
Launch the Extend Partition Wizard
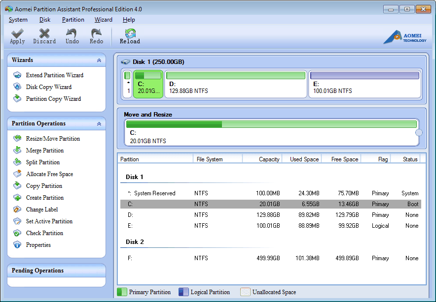click(x=54, y=75)
